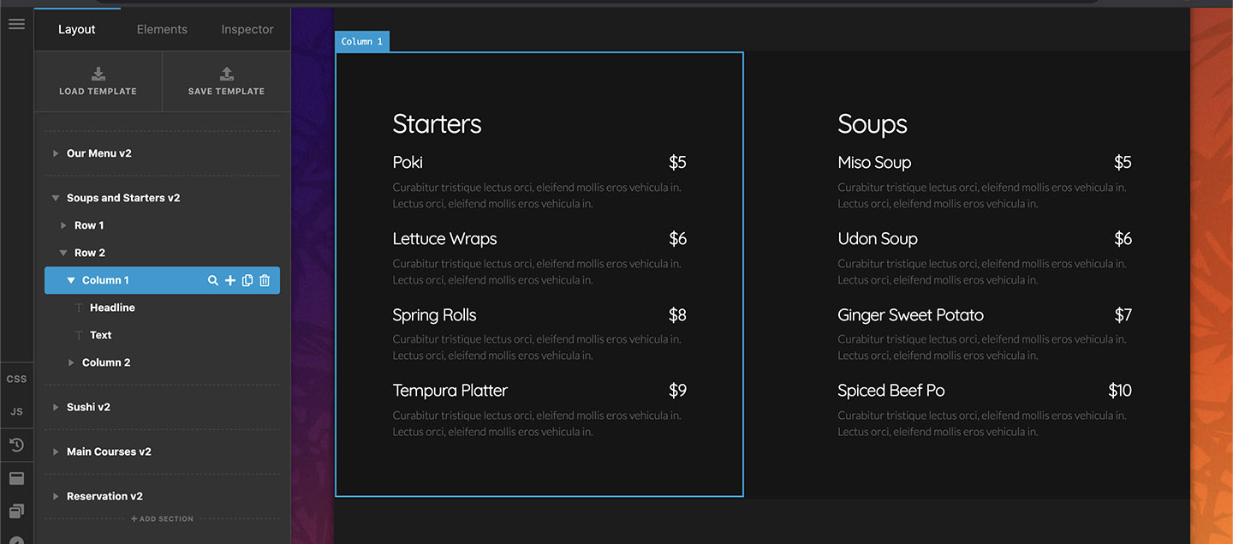The height and width of the screenshot is (544, 1233).
Task: Expand the Sushi v2 section
Action: (55, 406)
